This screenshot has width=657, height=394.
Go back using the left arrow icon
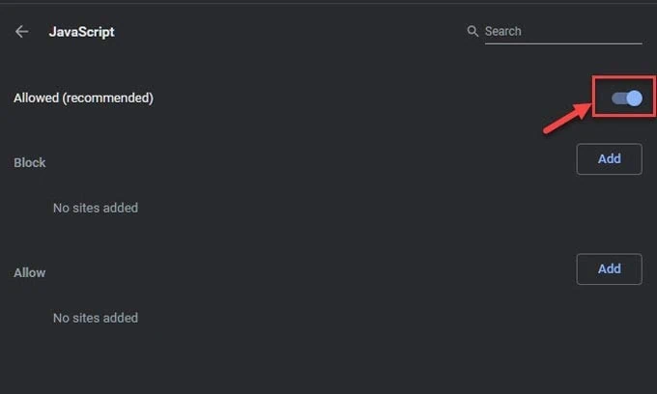click(x=22, y=32)
